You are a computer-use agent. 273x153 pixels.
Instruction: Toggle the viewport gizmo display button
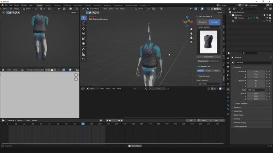pos(196,8)
